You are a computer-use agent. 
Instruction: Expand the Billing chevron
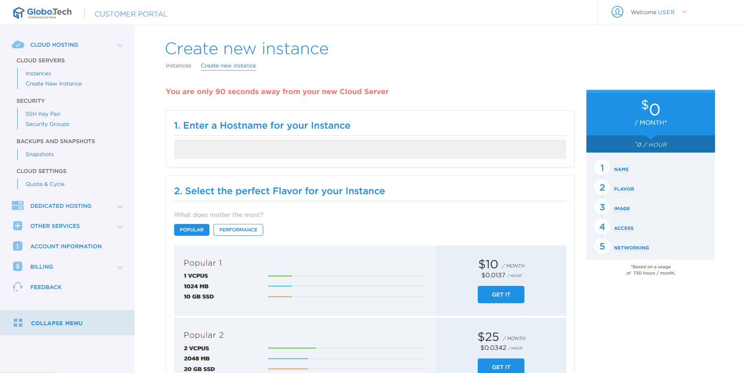tap(120, 267)
